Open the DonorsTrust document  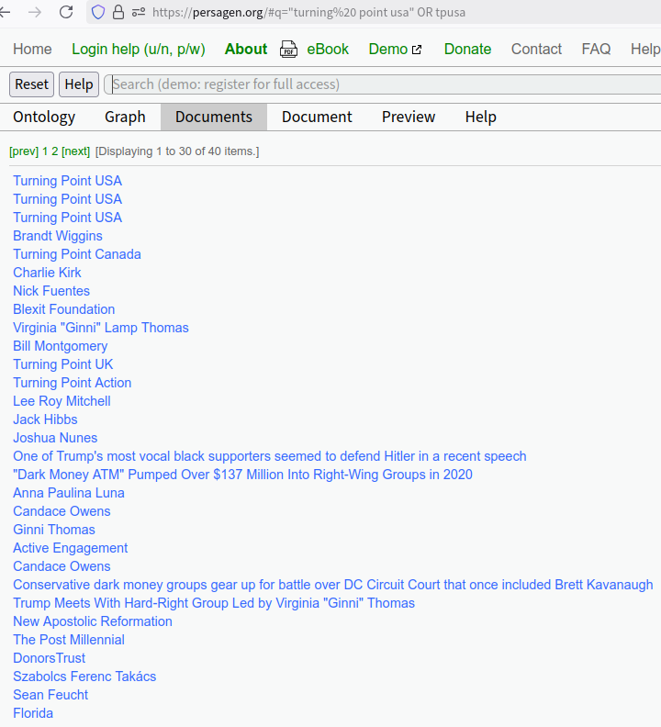point(50,658)
